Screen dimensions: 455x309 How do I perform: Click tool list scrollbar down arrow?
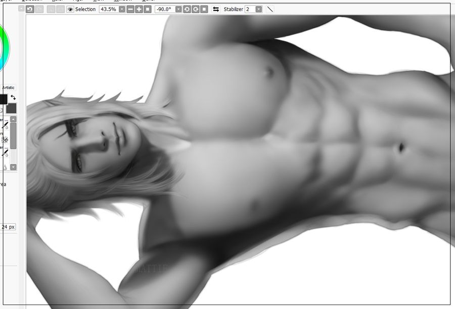13,167
